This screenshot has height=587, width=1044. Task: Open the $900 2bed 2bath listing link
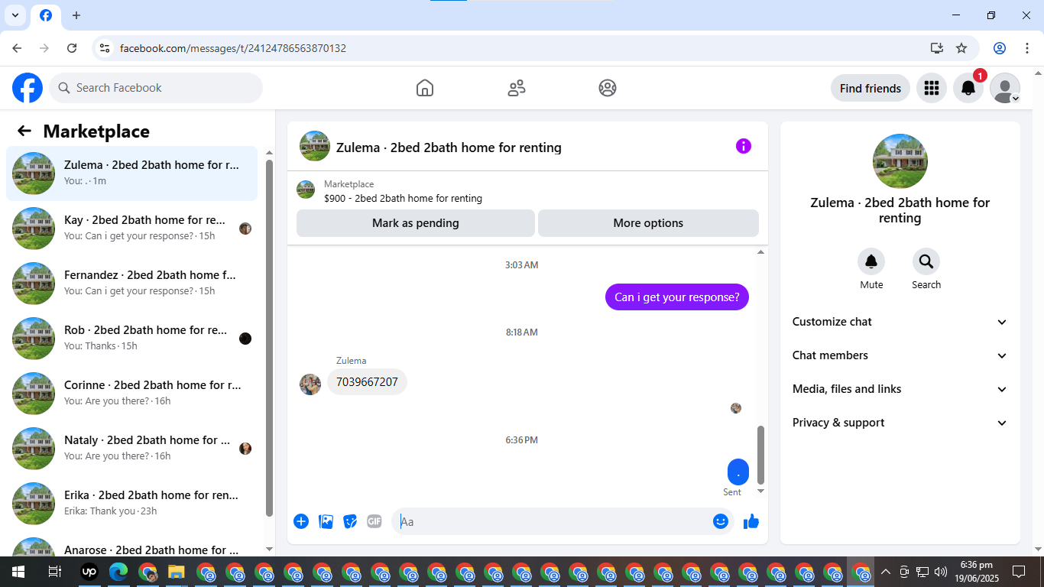403,198
